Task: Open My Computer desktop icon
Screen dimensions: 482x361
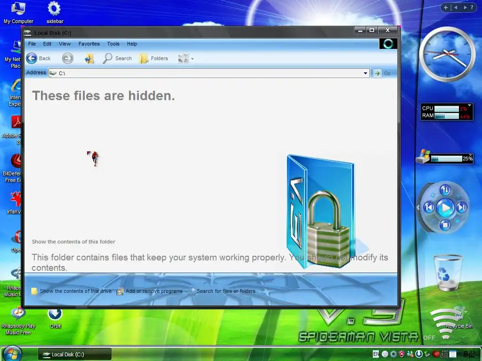Action: click(18, 13)
